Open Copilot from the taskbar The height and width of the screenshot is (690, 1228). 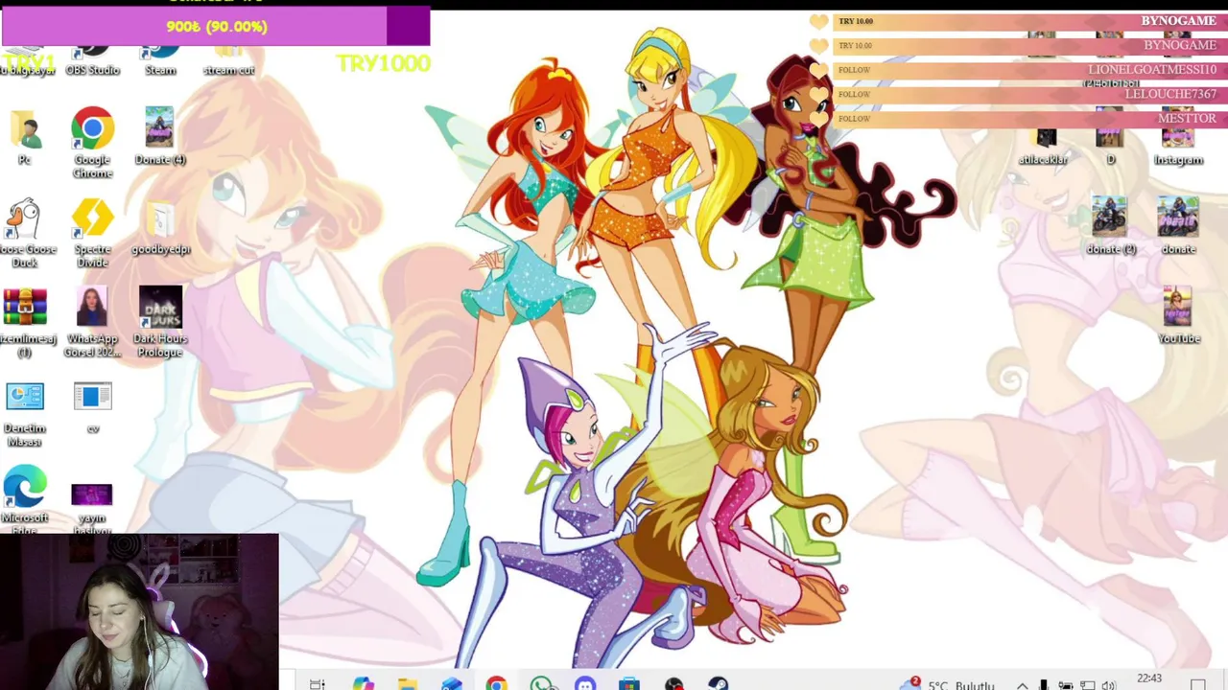click(363, 683)
